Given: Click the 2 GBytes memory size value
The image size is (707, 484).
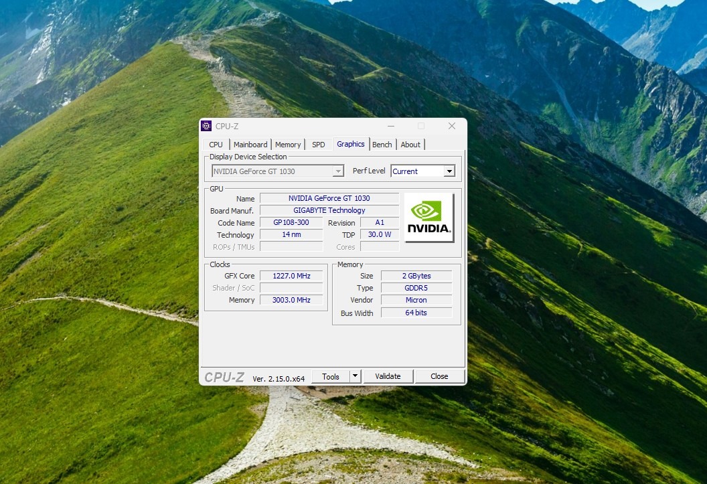Looking at the screenshot, I should point(416,276).
